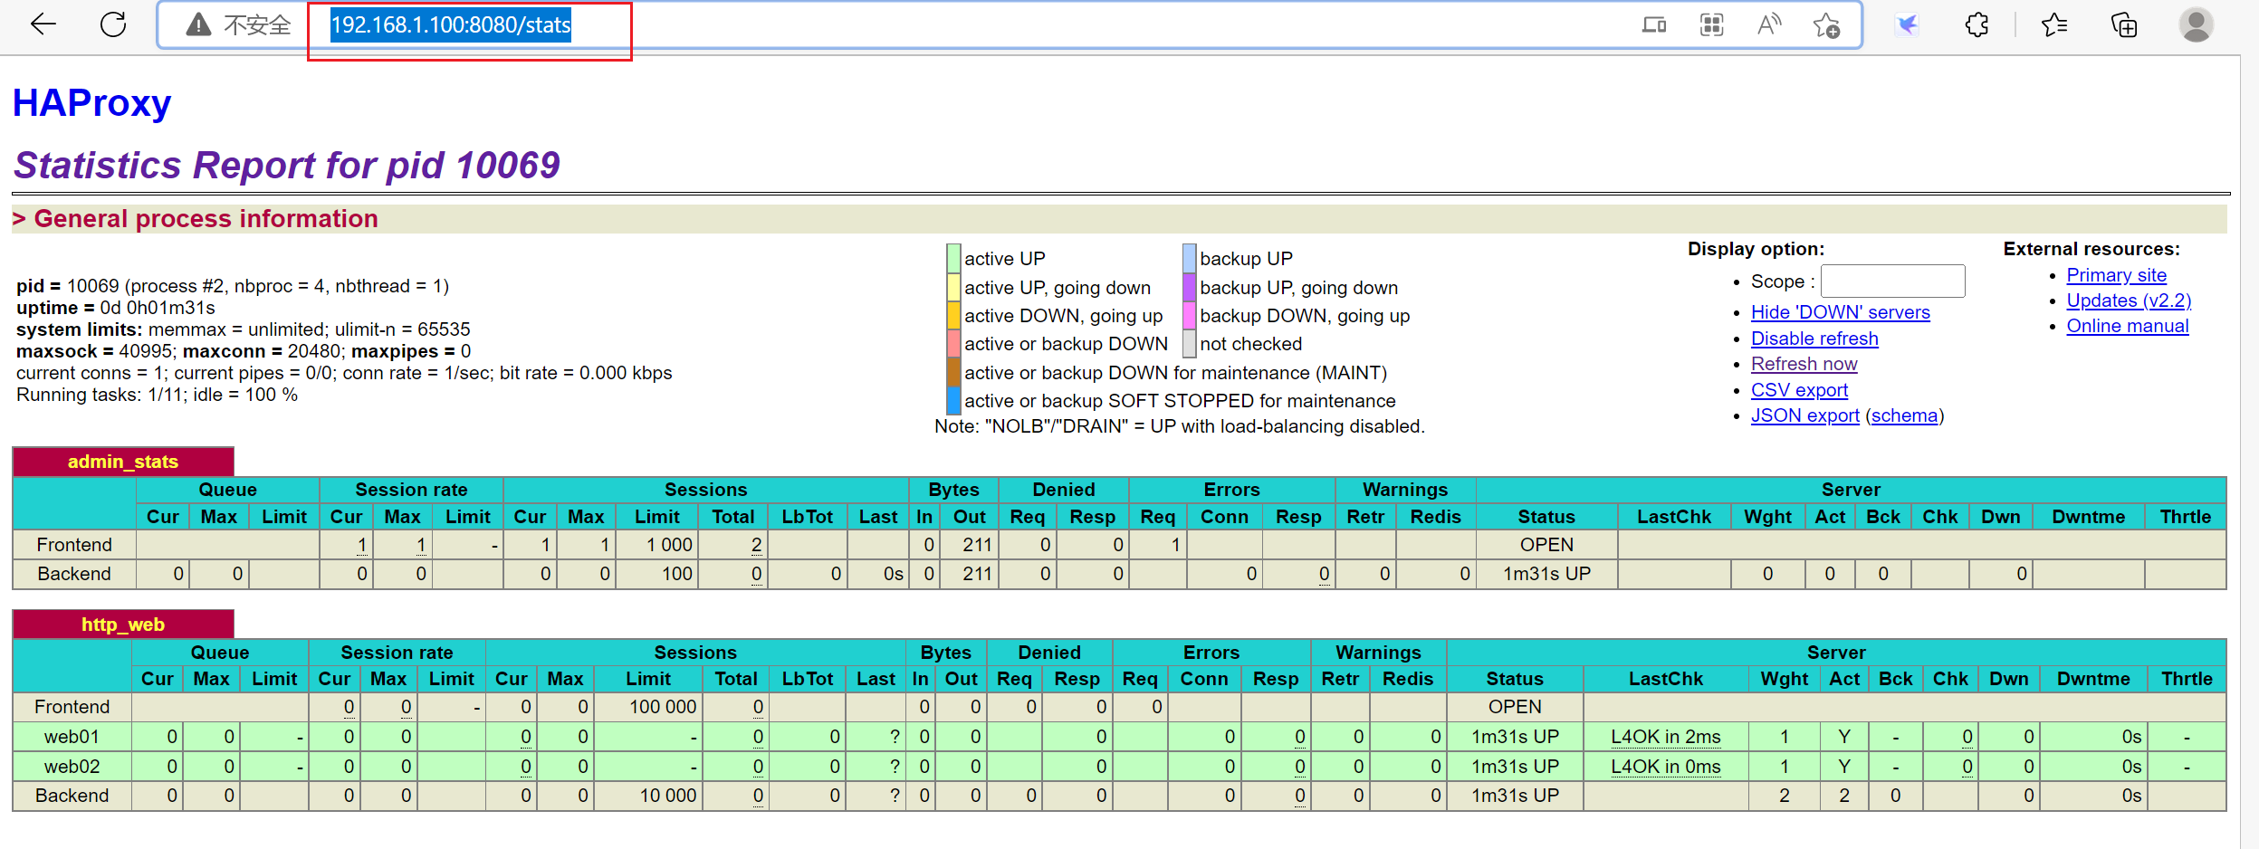Image resolution: width=2259 pixels, height=849 pixels.
Task: Open the HAProxy title link
Action: pyautogui.click(x=91, y=103)
